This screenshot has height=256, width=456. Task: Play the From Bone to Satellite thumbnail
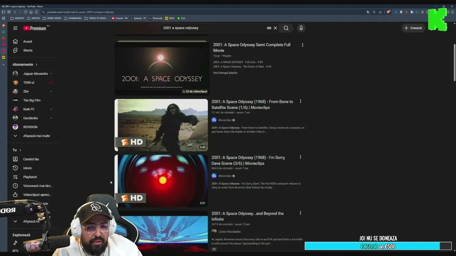[161, 125]
